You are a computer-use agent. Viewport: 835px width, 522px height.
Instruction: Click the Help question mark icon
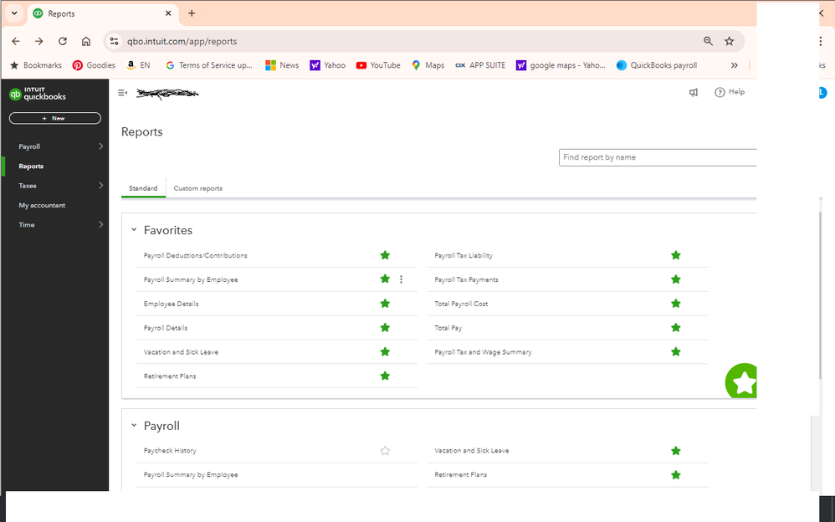pyautogui.click(x=720, y=93)
